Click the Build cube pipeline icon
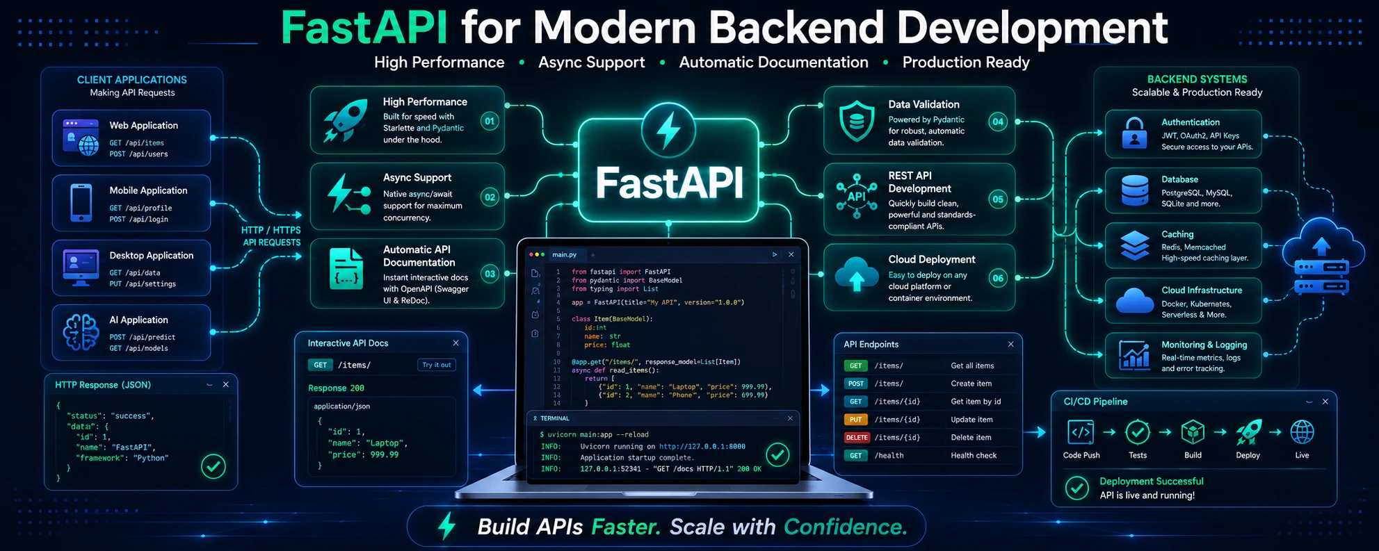 [x=1193, y=432]
